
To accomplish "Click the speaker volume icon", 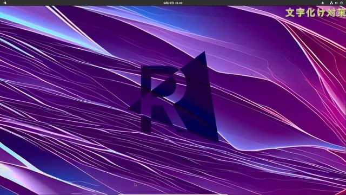I will (x=336, y=3).
